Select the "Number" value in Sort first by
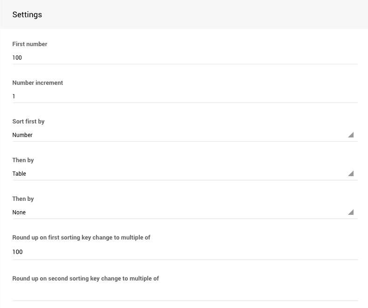368x308 pixels. pyautogui.click(x=22, y=135)
